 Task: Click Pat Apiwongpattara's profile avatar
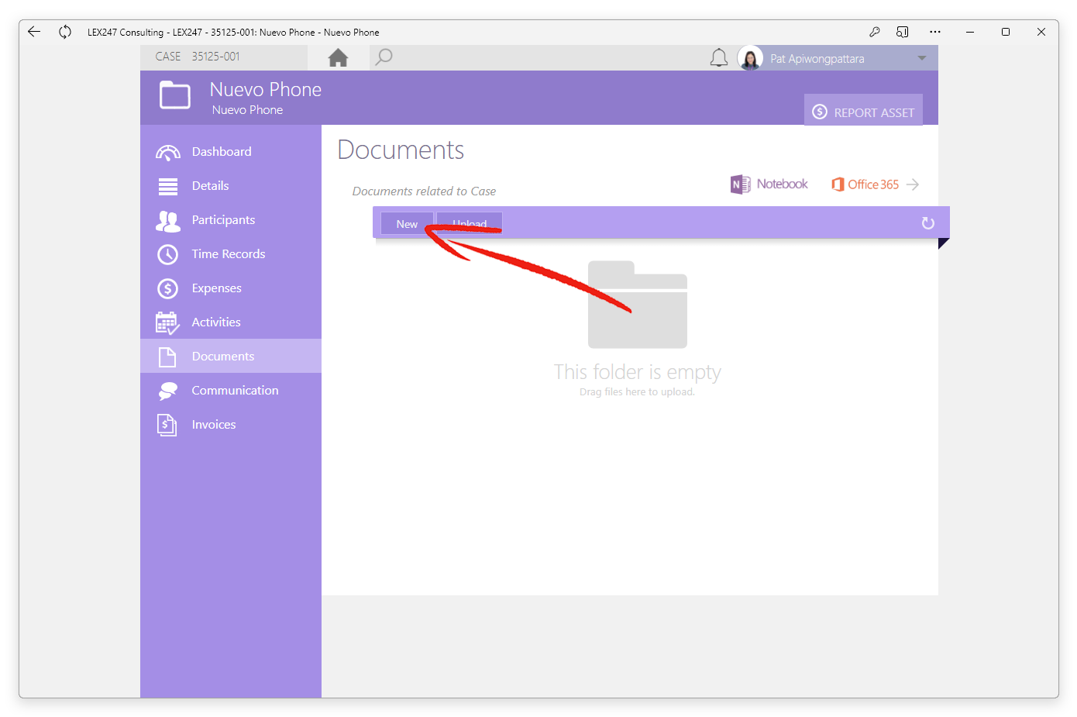750,58
